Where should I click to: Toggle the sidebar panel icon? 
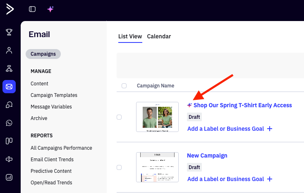click(x=32, y=9)
